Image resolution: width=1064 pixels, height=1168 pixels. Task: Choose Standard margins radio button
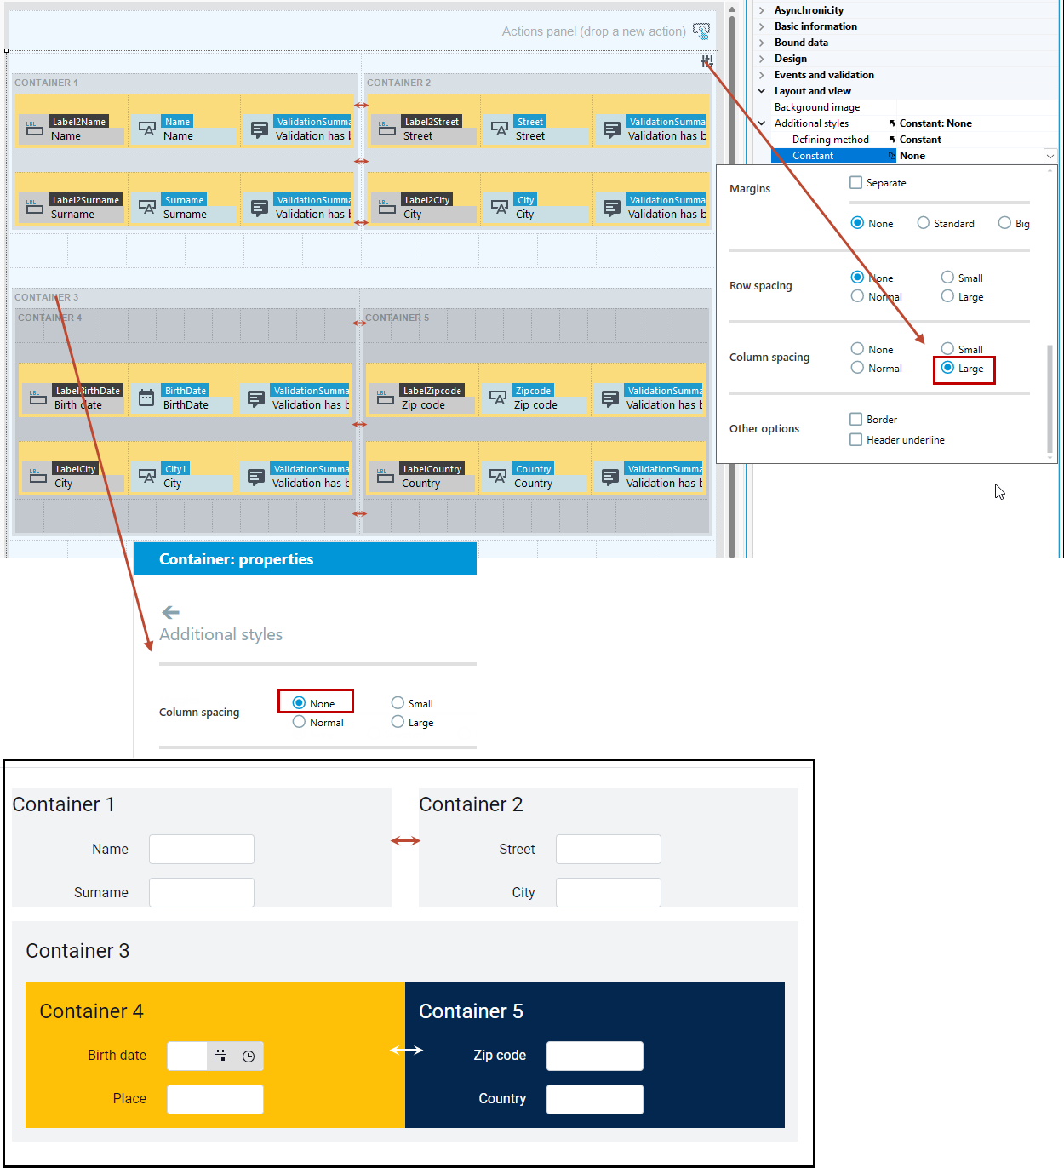pos(924,223)
